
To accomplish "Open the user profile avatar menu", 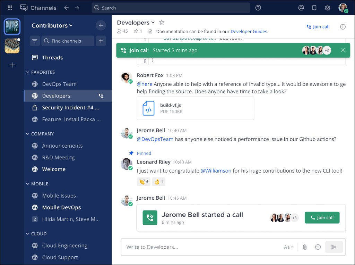I will click(343, 8).
